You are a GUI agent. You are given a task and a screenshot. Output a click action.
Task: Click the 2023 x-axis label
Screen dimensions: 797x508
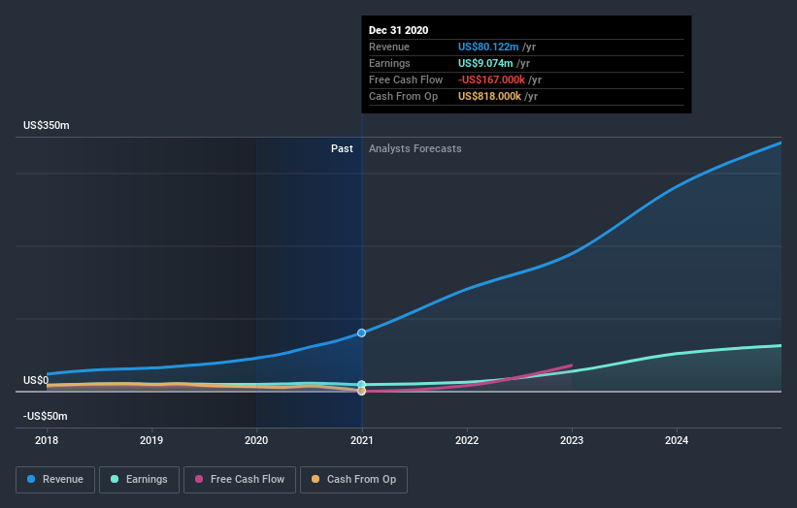[x=572, y=440]
